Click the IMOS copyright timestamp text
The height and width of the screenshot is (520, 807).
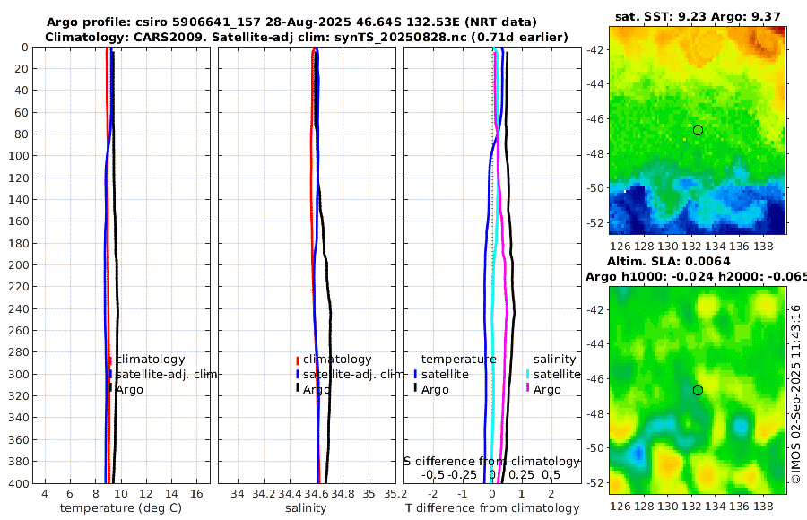[795, 394]
